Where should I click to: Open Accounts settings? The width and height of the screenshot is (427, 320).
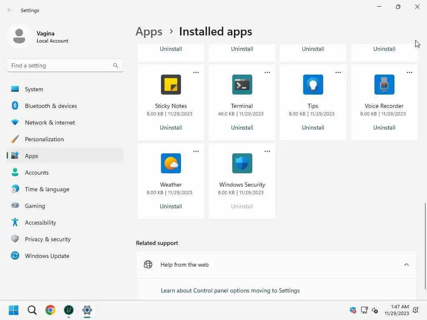pyautogui.click(x=65, y=172)
